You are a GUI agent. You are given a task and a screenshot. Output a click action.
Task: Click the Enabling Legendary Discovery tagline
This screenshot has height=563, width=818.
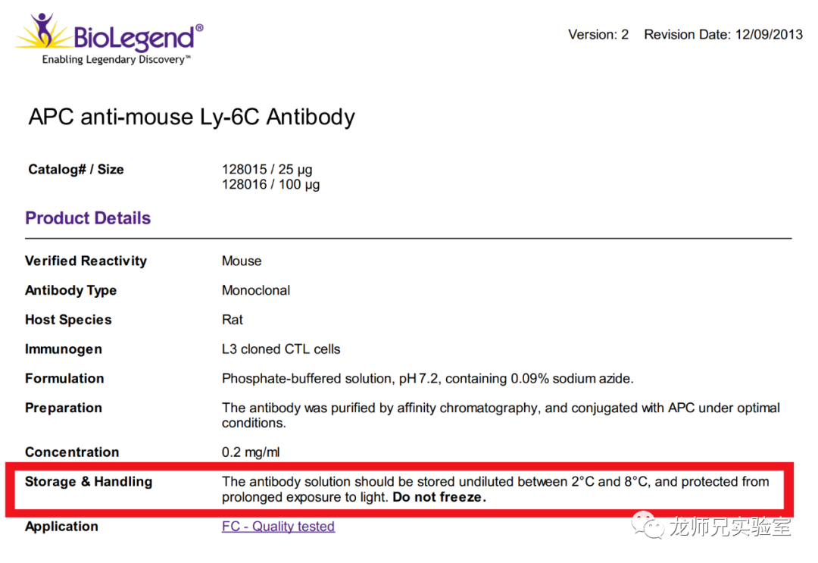(x=117, y=60)
